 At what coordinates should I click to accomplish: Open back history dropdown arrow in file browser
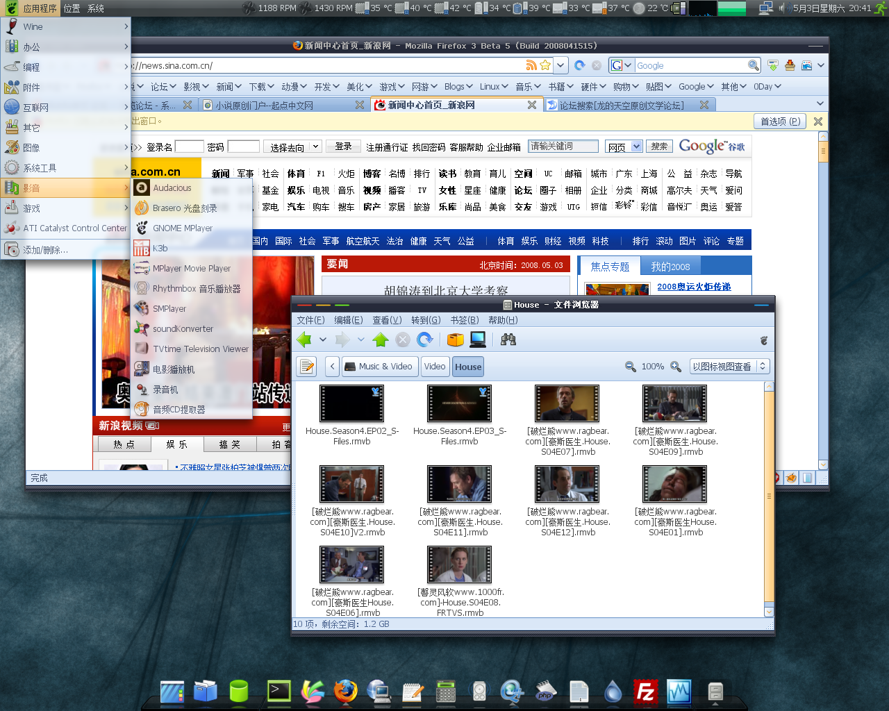tap(323, 340)
